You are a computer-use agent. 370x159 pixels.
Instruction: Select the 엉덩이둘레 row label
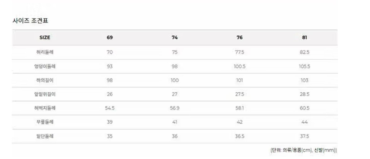(45, 66)
